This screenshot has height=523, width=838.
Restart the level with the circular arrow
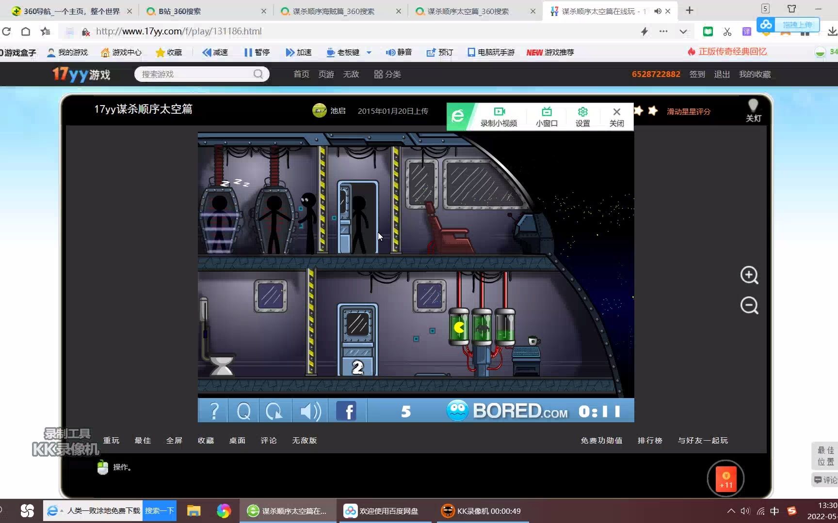coord(274,411)
